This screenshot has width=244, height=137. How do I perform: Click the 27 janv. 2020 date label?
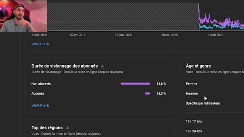(x=124, y=35)
